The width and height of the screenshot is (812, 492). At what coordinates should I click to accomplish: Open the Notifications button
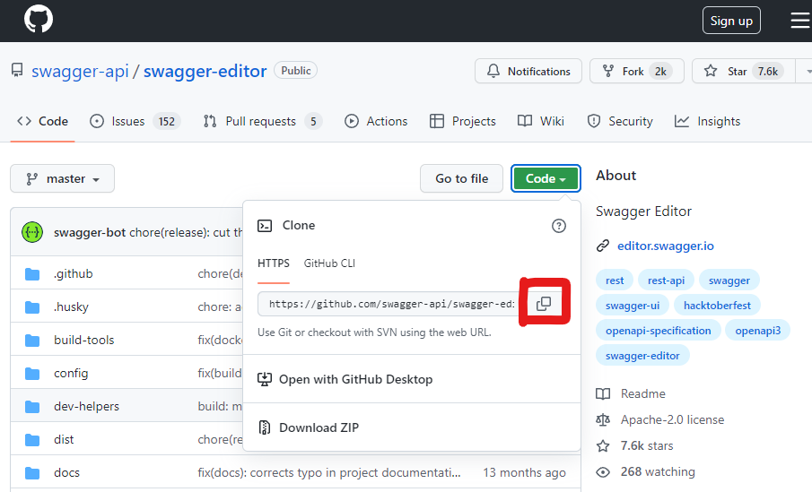click(x=528, y=71)
